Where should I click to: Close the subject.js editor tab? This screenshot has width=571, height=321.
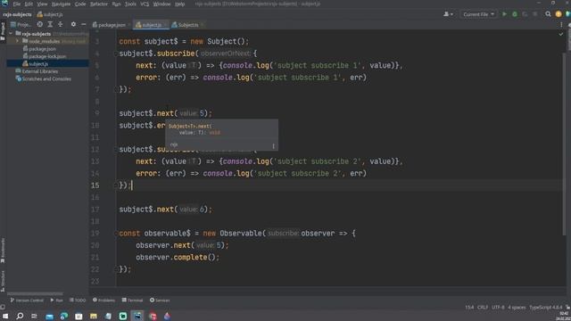click(x=165, y=25)
